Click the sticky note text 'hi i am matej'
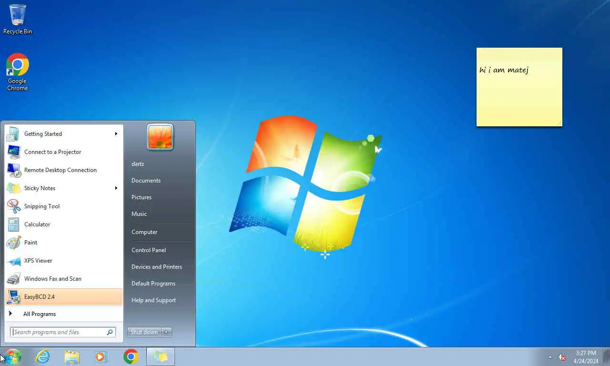The height and width of the screenshot is (366, 610). point(504,71)
